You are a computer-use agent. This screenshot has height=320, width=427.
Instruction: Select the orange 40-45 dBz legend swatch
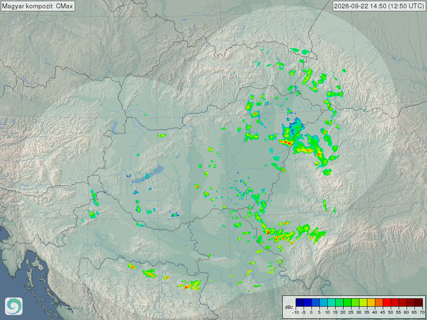coord(379,302)
